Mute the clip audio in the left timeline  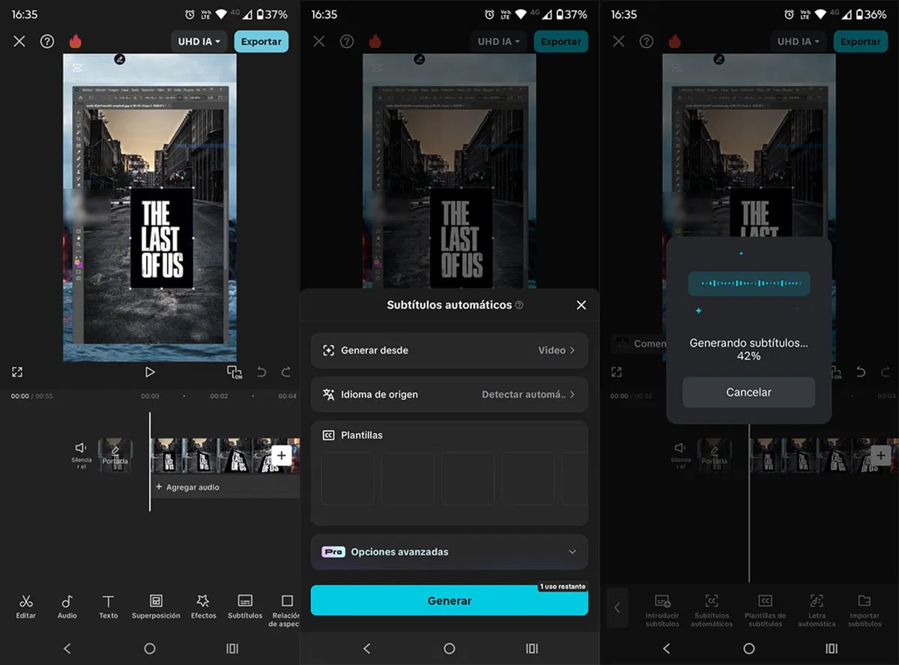[81, 454]
